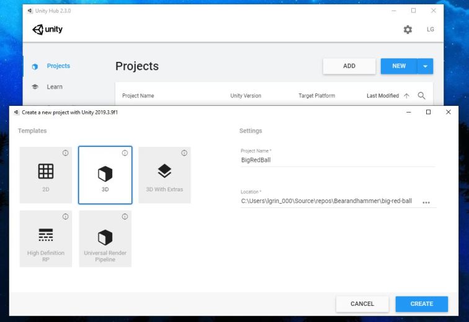Select the 2D template tile

[46, 175]
